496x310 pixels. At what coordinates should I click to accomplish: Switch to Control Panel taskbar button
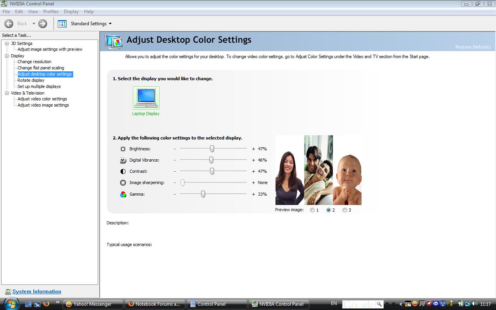[x=217, y=304]
